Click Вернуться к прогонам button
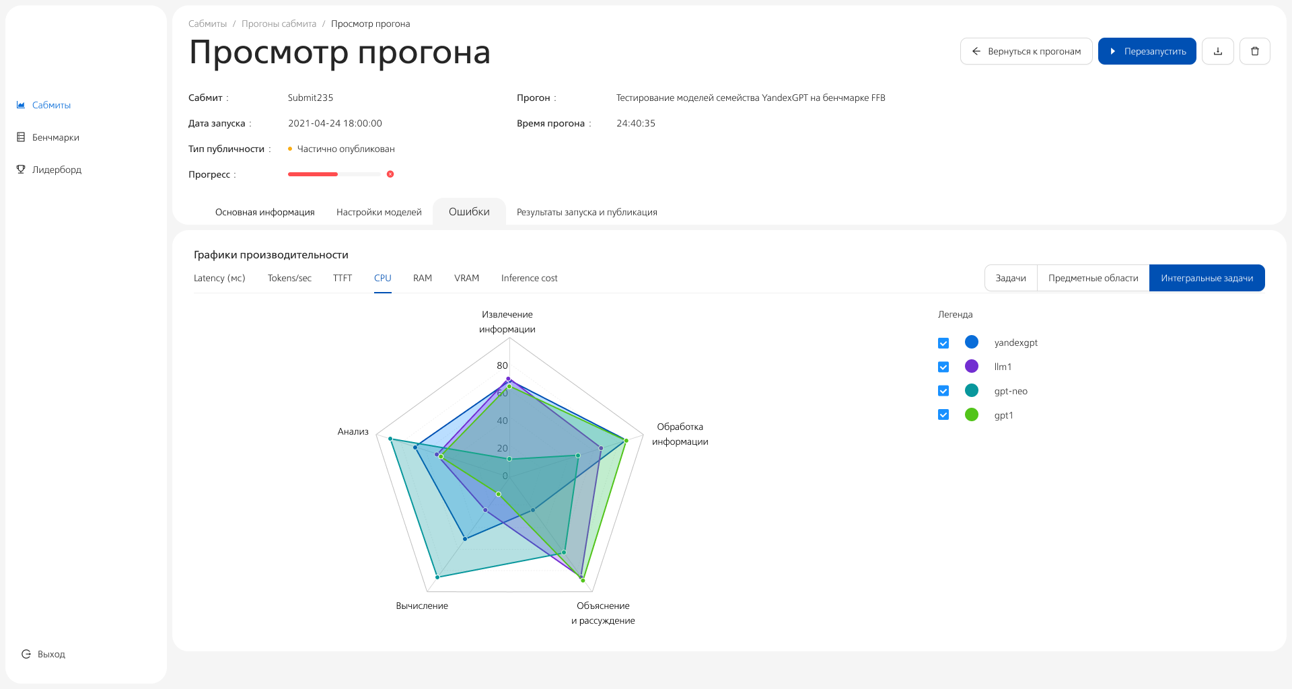 1026,51
